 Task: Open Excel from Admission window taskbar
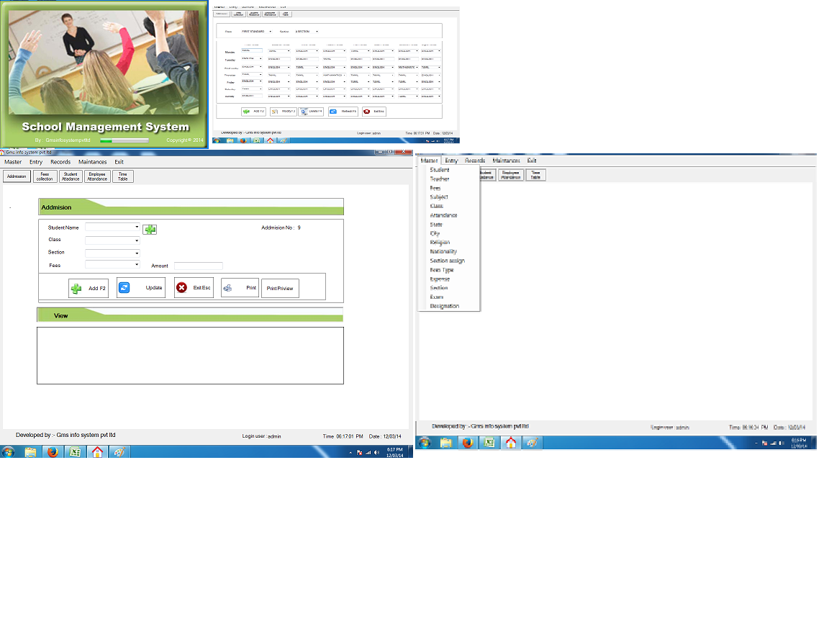click(75, 451)
